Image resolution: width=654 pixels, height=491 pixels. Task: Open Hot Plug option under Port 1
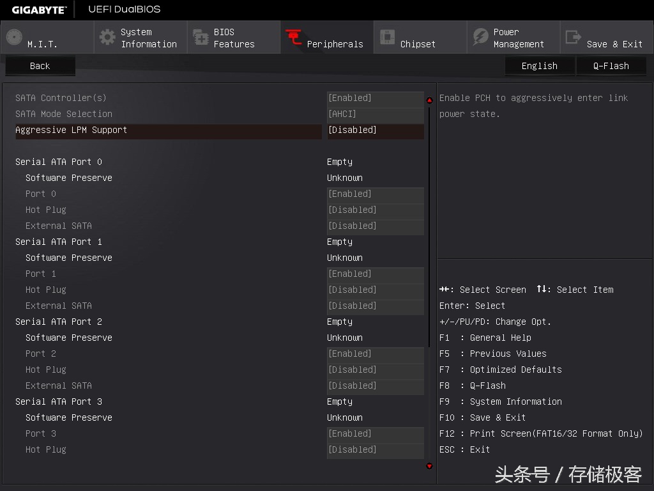pos(375,290)
